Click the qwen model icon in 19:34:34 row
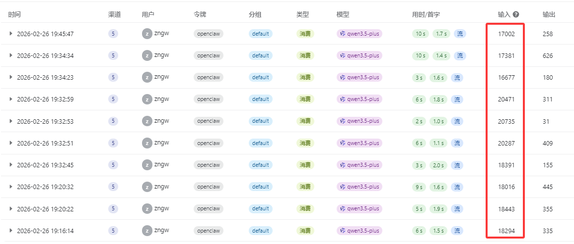574x244 pixels. (x=343, y=55)
